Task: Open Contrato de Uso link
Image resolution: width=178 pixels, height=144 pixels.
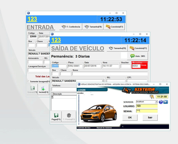Action: tap(84, 128)
